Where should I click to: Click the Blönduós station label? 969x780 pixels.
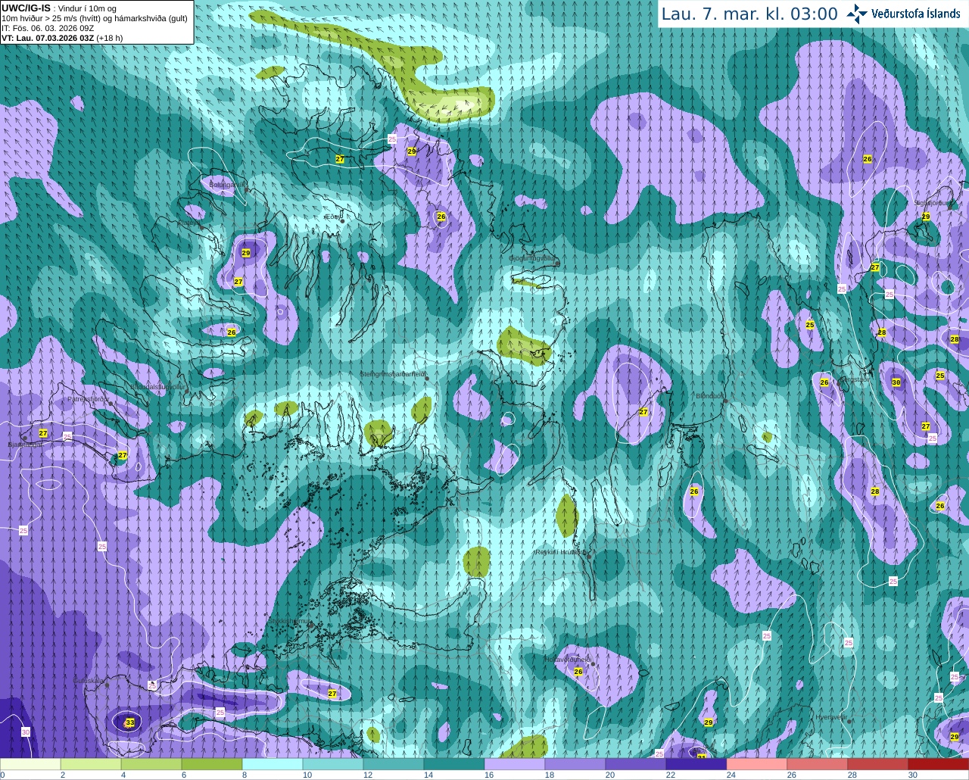tap(710, 396)
